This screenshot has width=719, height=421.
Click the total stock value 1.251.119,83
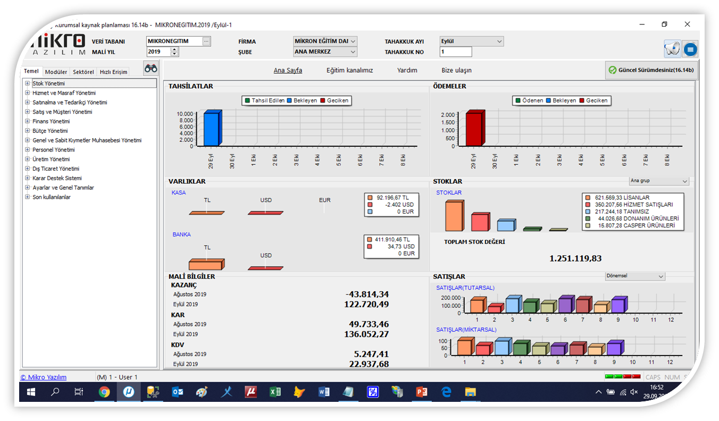tap(575, 258)
